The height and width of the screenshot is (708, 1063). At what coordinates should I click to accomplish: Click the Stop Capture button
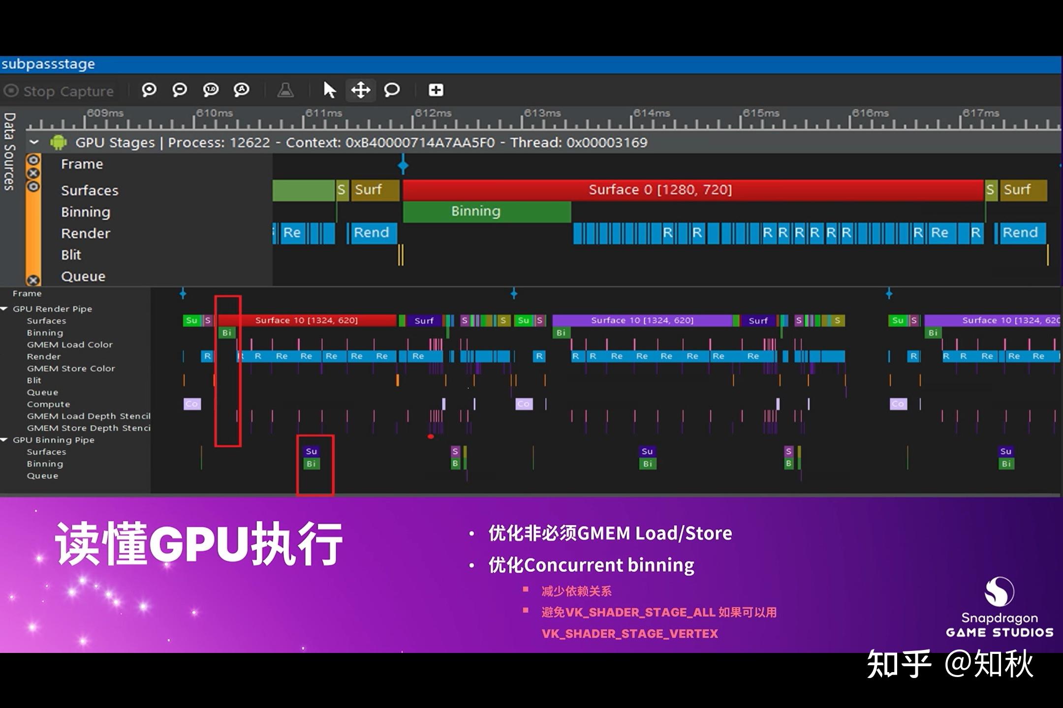click(x=59, y=90)
